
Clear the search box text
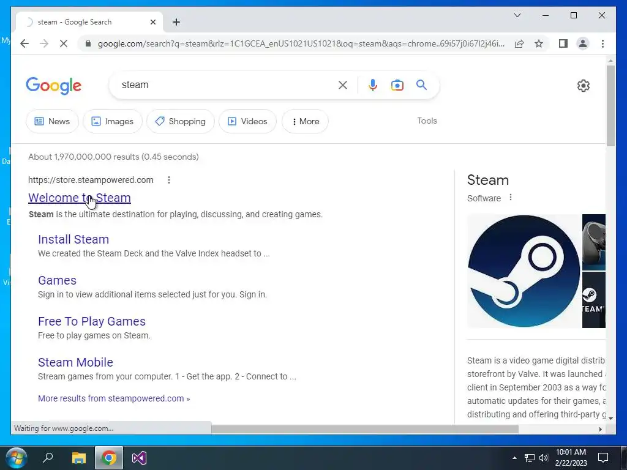(343, 84)
